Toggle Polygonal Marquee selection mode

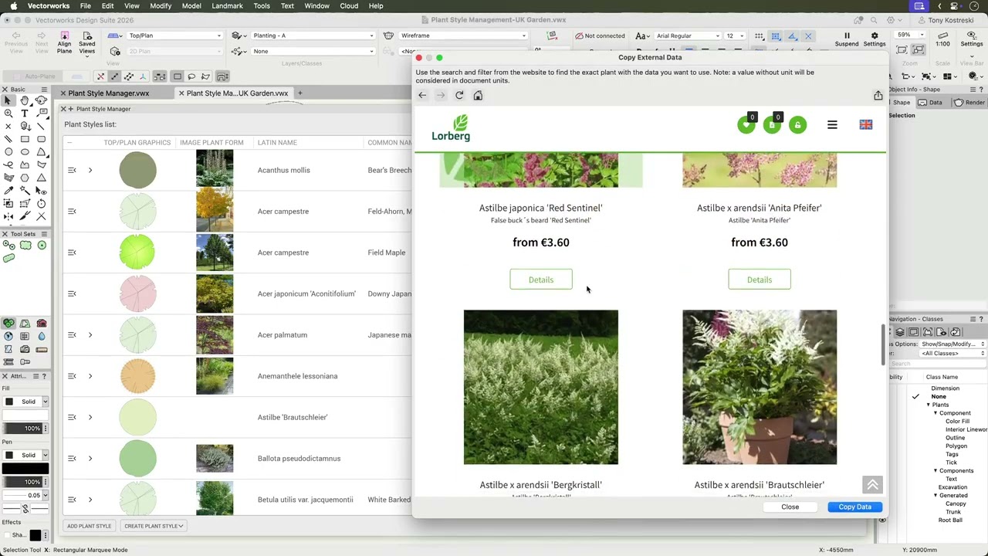[206, 76]
